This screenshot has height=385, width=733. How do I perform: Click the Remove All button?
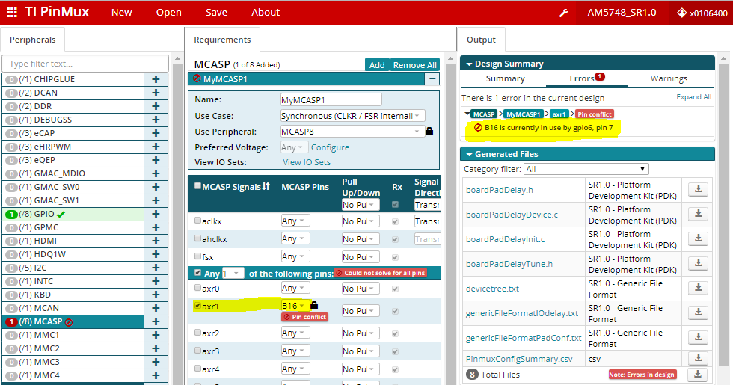(x=415, y=65)
